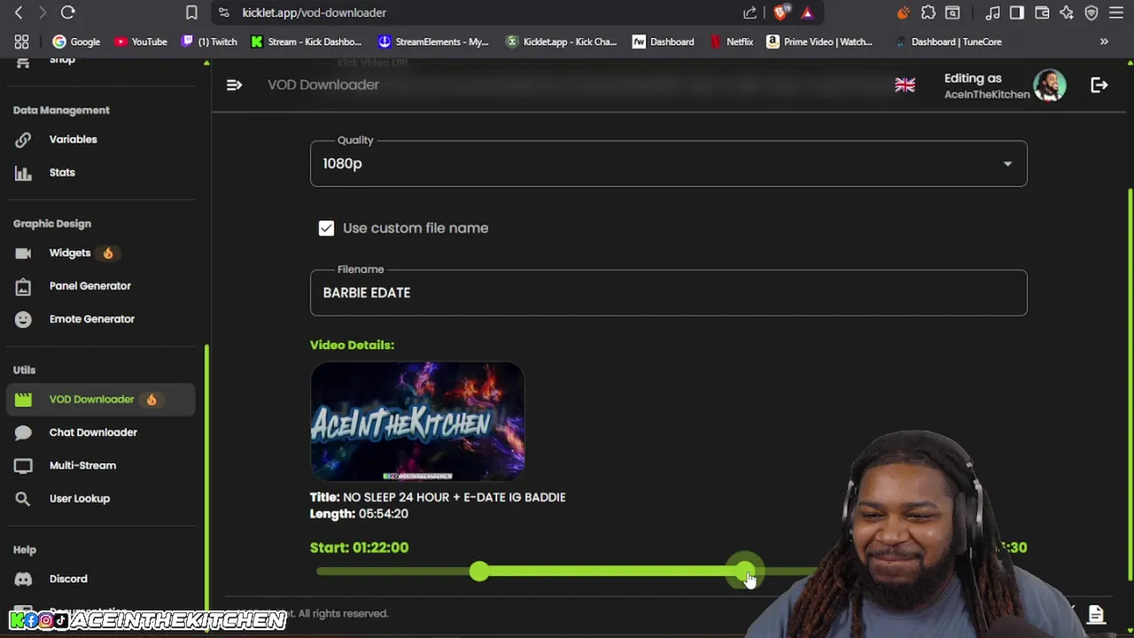Click the Emote Generator smiley icon
Image resolution: width=1134 pixels, height=638 pixels.
tap(23, 319)
